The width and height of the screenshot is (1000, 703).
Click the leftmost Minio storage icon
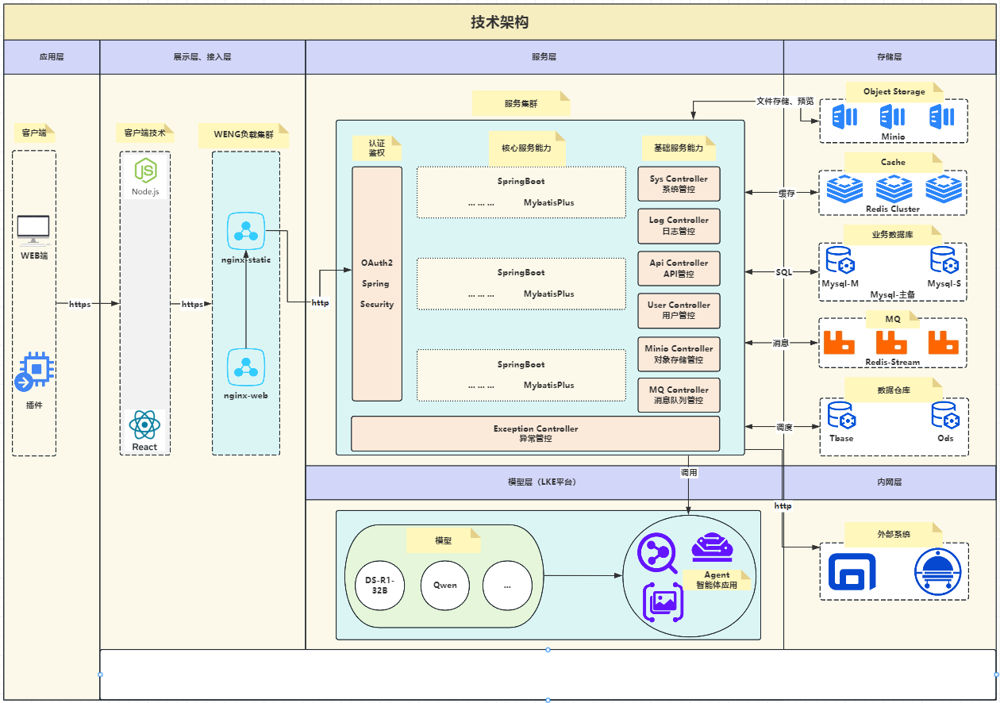[844, 117]
